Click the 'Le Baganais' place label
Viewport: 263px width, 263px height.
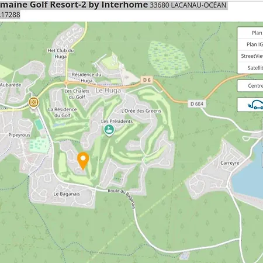(67, 194)
